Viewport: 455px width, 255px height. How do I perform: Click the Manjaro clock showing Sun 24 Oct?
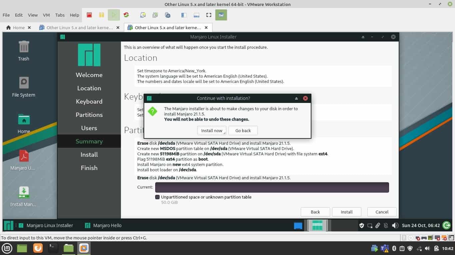pos(421,225)
